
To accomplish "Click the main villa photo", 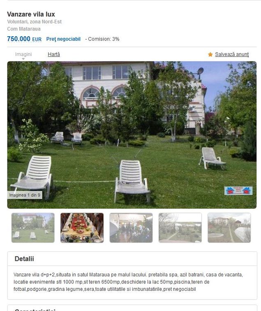I will tap(132, 135).
